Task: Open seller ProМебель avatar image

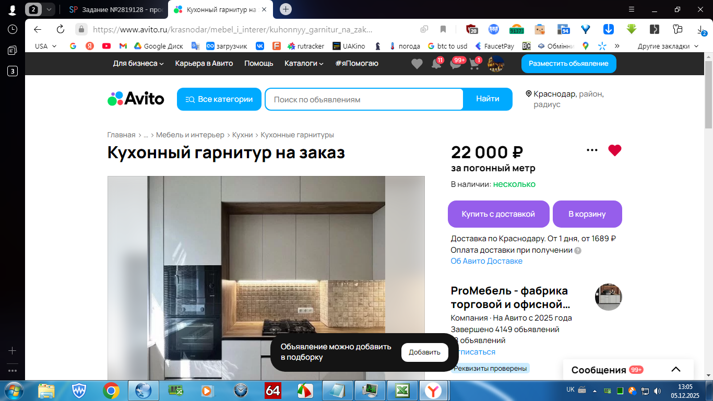Action: tap(609, 297)
